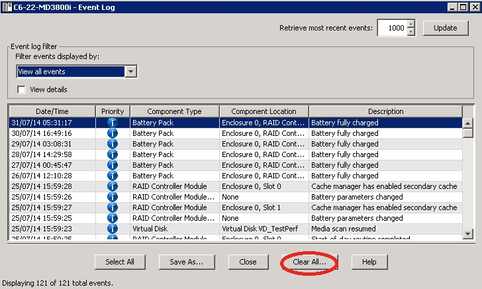Sort by the Date/Time column header

[x=52, y=111]
